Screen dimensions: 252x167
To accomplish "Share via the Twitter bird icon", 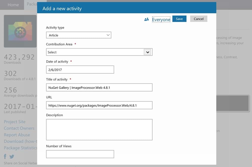I will click(12, 157).
